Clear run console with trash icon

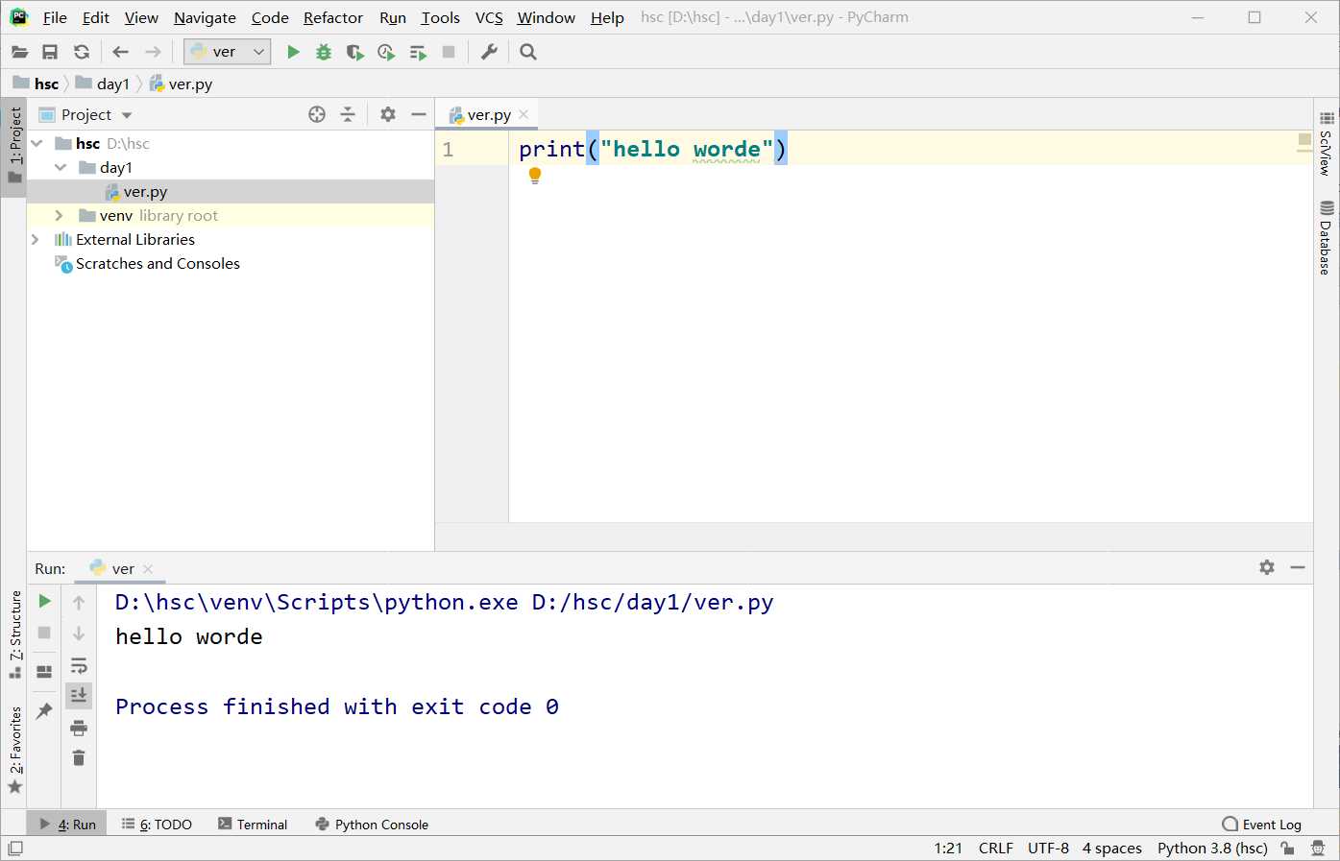(x=79, y=758)
